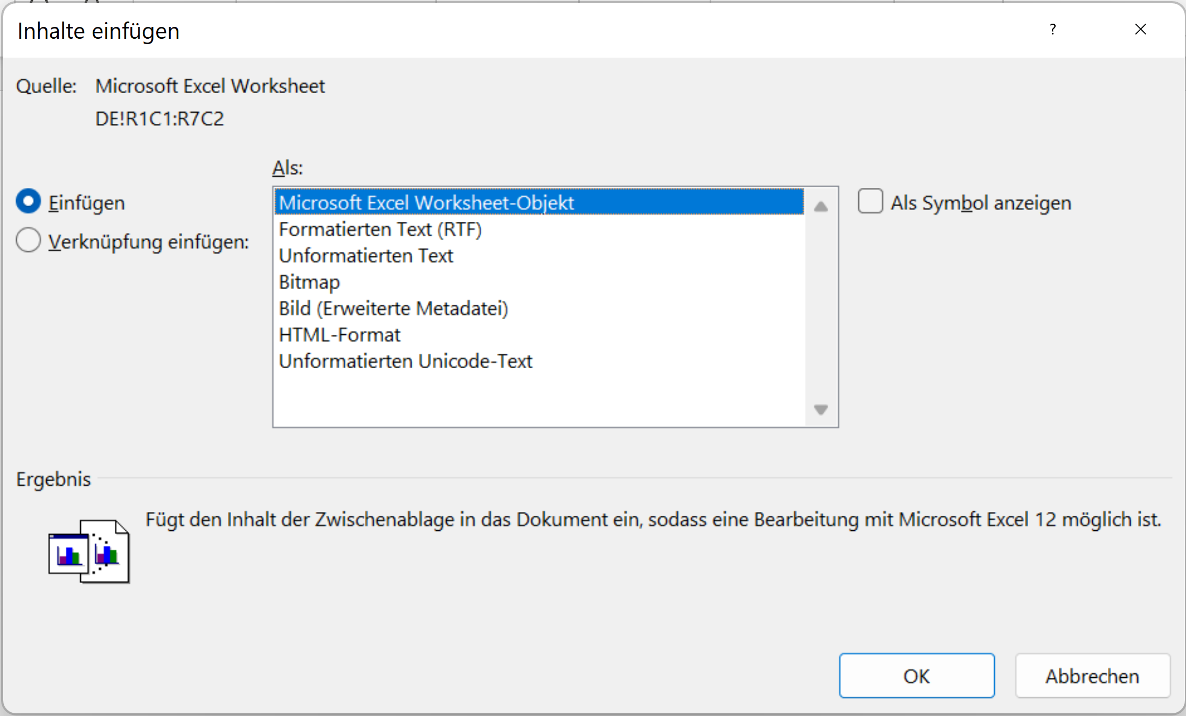1186x716 pixels.
Task: Select Verknüpfung einfügen radio button
Action: (x=29, y=240)
